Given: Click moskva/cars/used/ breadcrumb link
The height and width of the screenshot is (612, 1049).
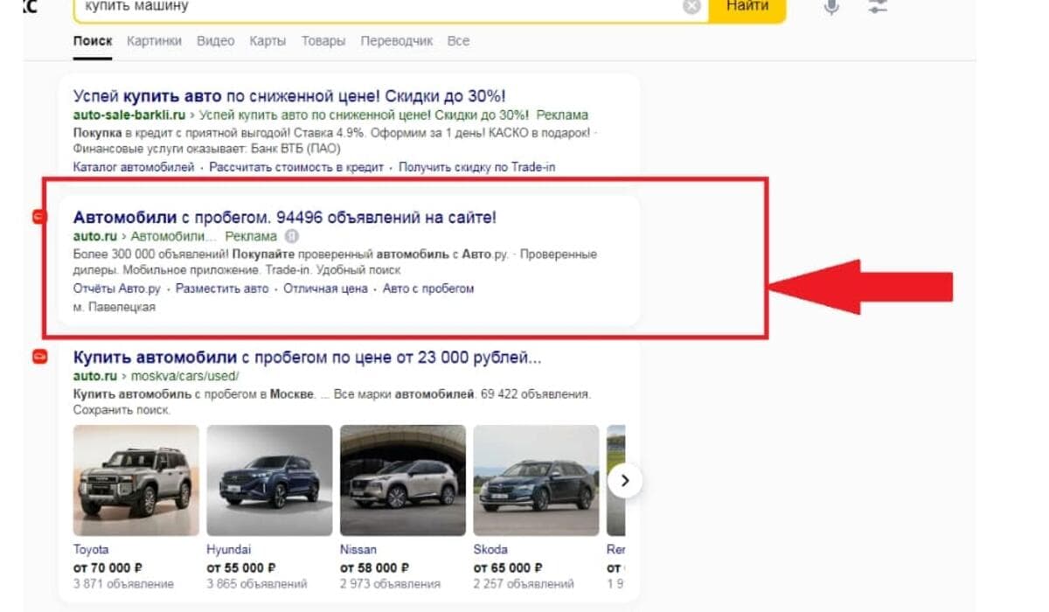Looking at the screenshot, I should [x=184, y=376].
